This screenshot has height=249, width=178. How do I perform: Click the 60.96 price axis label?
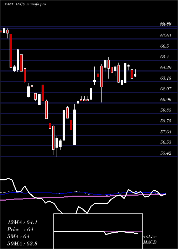166,100
